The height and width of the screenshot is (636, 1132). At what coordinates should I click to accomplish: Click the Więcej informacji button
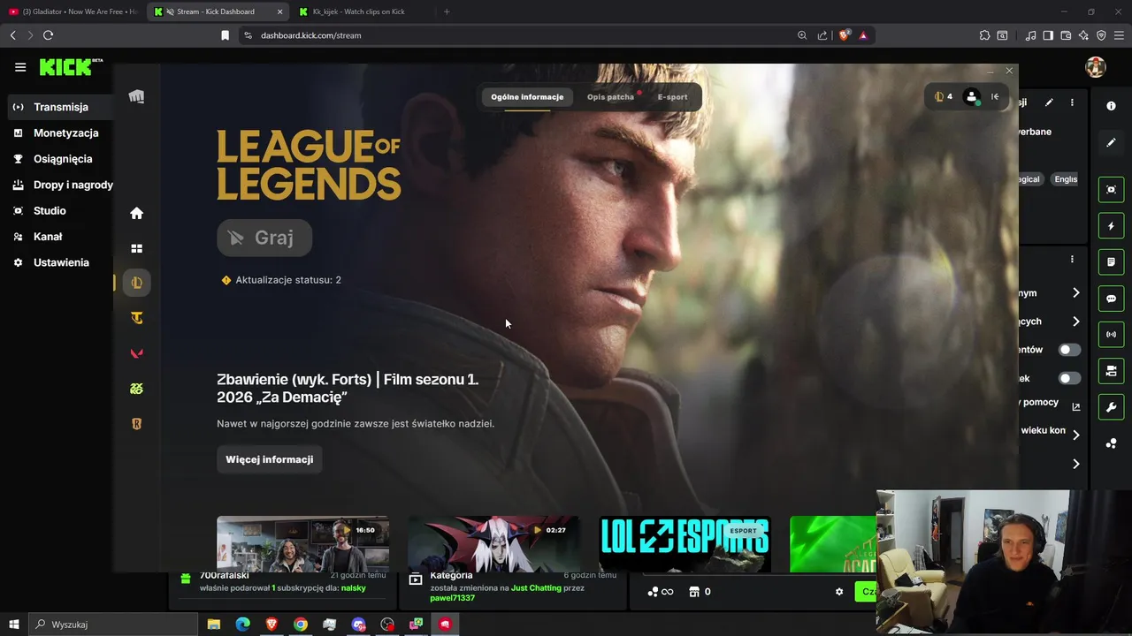[270, 459]
